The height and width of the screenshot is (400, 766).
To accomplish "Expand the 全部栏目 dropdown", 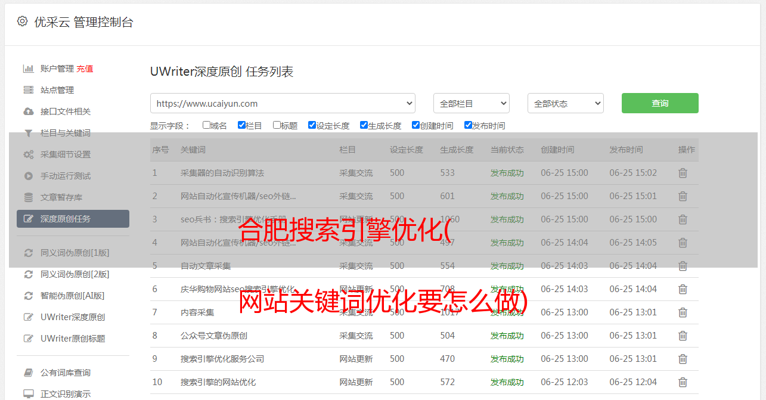I will [471, 103].
